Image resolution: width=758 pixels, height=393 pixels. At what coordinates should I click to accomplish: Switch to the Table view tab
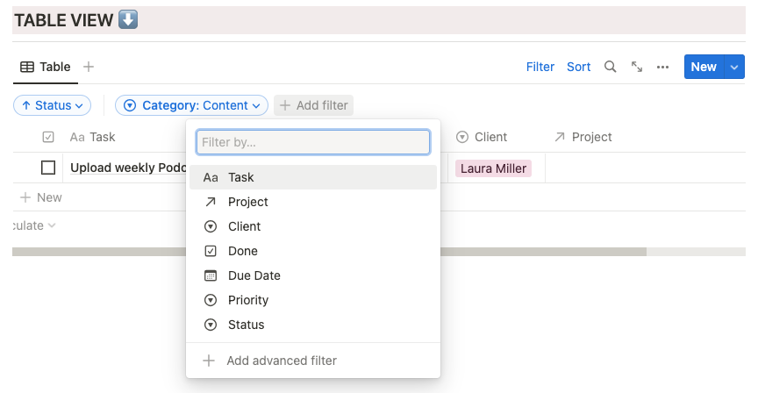pos(45,67)
